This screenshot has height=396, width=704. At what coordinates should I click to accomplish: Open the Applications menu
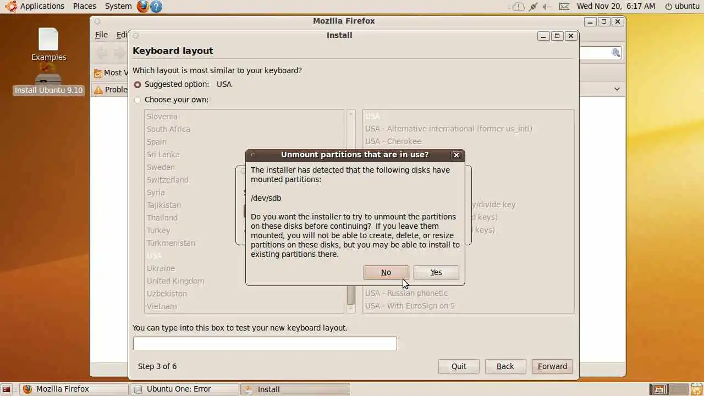pyautogui.click(x=42, y=6)
